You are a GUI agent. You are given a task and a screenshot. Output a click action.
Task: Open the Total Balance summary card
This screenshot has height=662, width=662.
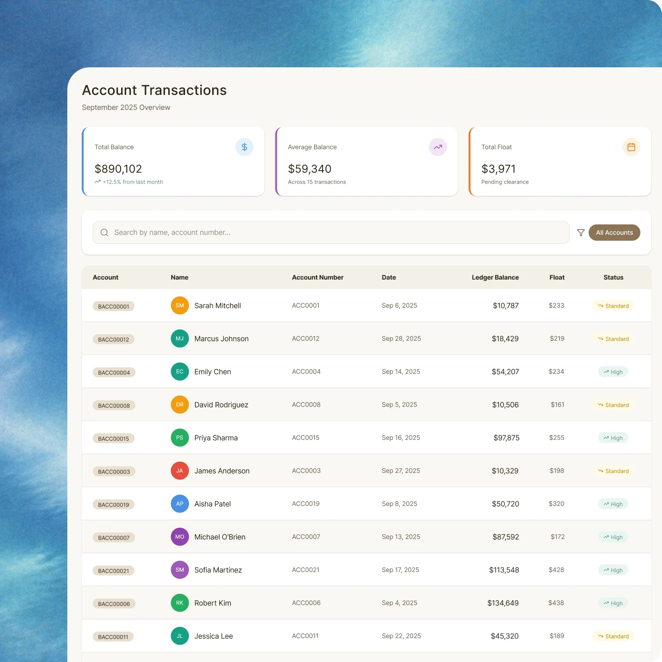(173, 162)
